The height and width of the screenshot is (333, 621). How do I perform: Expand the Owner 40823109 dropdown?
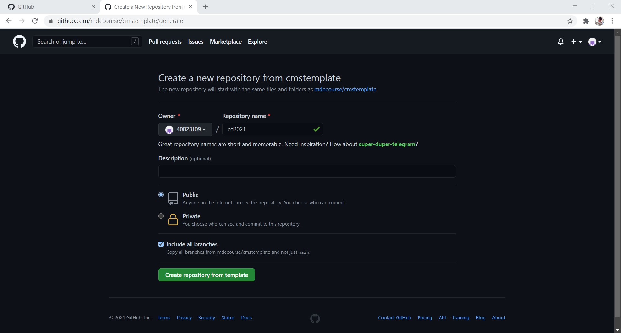(185, 129)
